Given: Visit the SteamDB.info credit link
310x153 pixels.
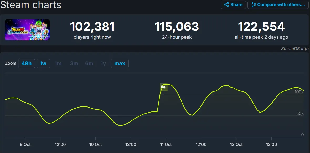Looking at the screenshot, I should 294,49.
